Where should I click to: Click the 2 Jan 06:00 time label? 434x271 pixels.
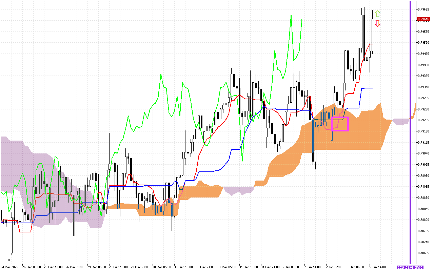pyautogui.click(x=292, y=267)
